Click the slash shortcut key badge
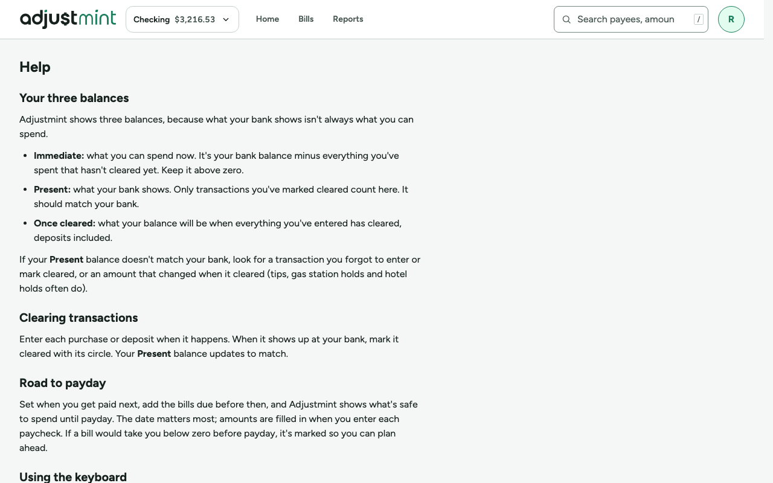The height and width of the screenshot is (483, 773). pos(699,19)
